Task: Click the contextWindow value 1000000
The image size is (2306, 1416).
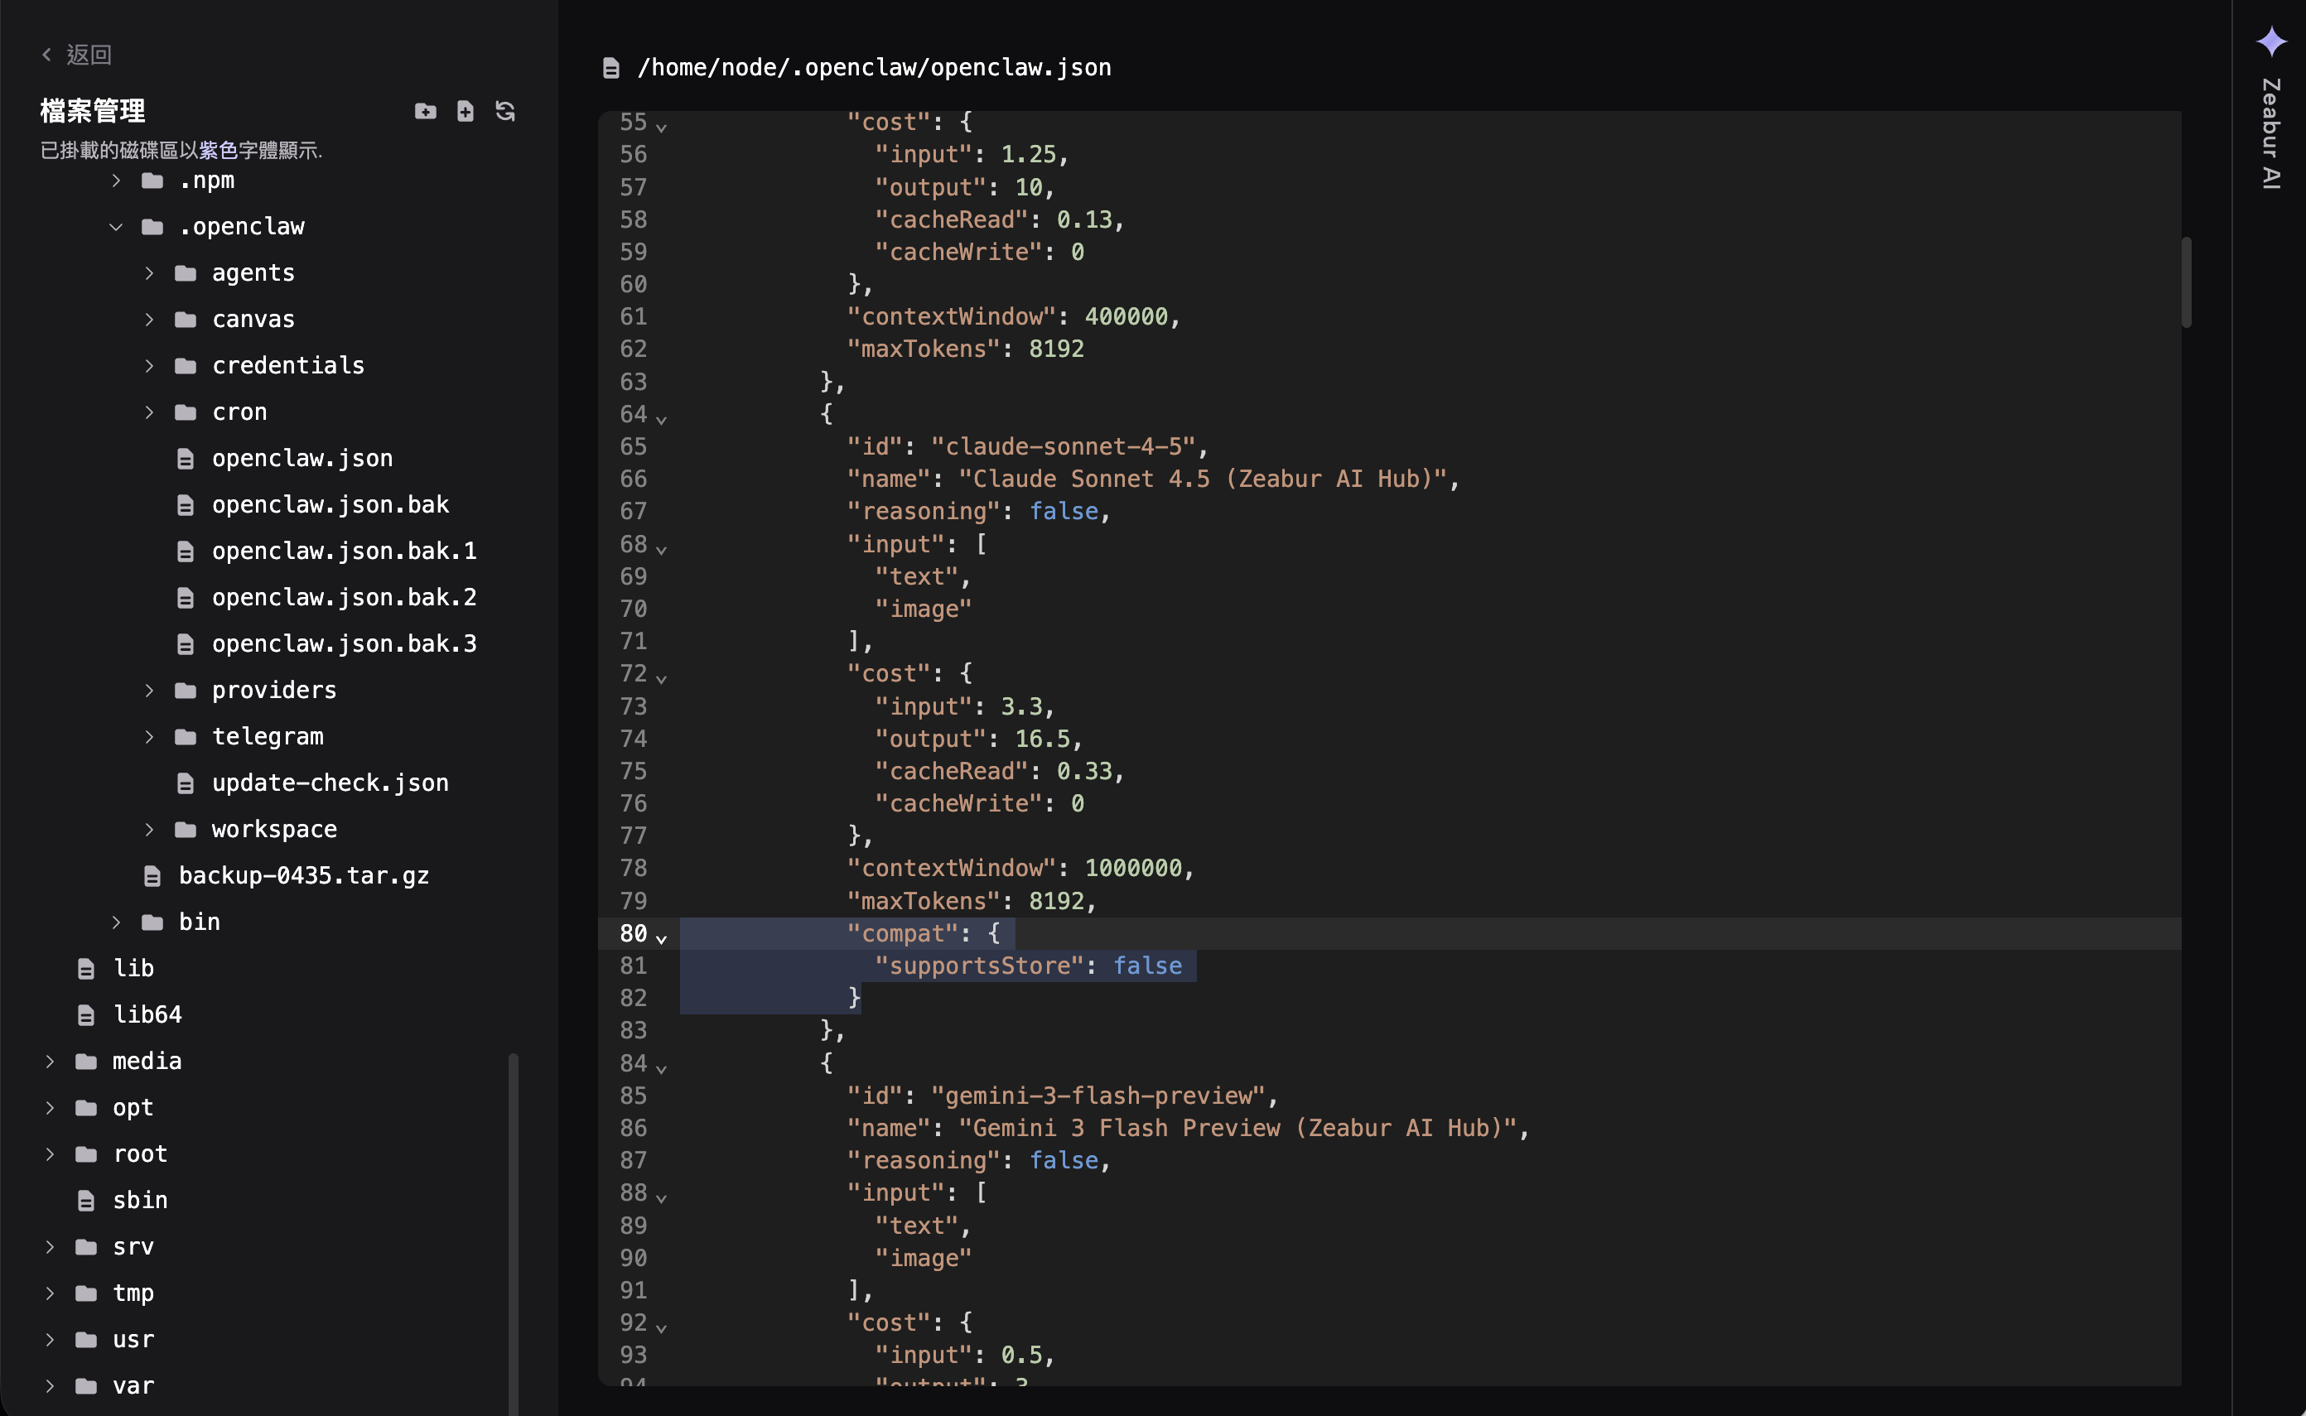Action: click(1133, 868)
